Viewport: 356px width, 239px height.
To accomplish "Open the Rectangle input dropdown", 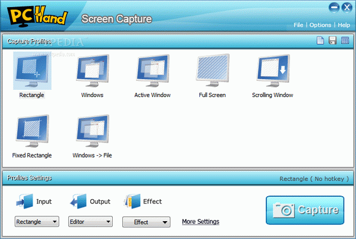I will (37, 222).
